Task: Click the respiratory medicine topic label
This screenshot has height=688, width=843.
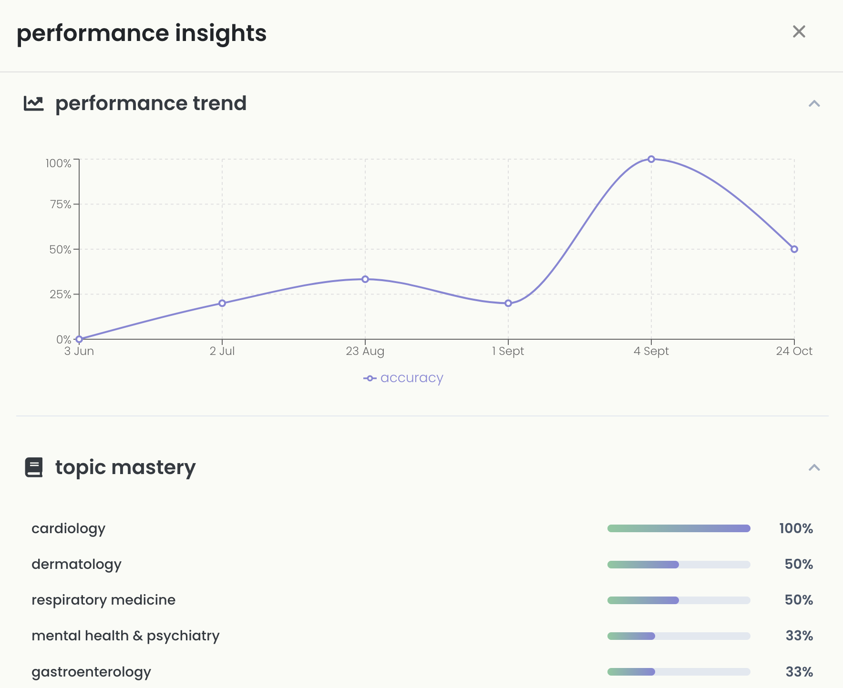Action: (x=103, y=600)
